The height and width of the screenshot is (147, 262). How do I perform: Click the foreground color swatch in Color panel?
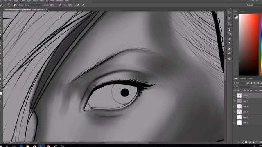(x=235, y=16)
